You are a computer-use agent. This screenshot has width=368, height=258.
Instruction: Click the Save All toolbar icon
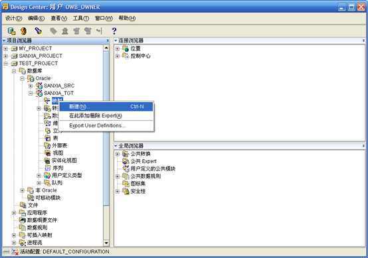tap(11, 31)
